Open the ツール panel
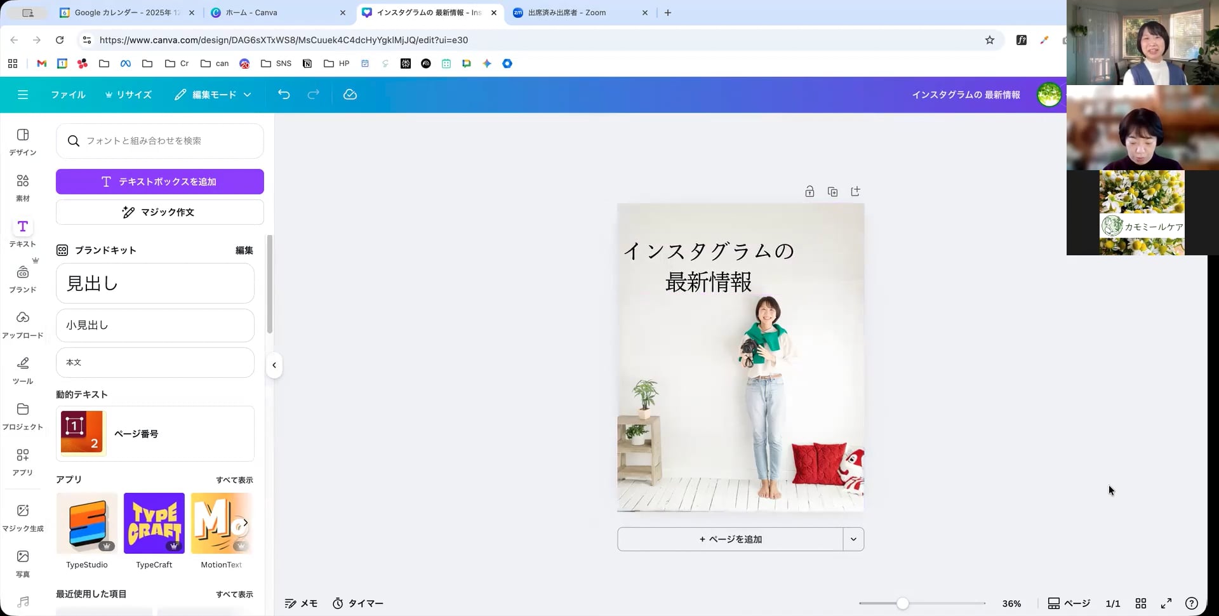1219x616 pixels. click(23, 370)
